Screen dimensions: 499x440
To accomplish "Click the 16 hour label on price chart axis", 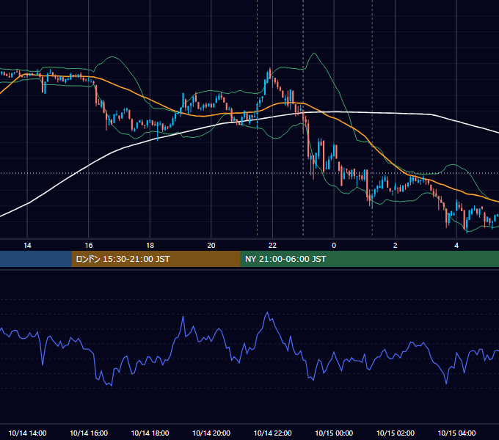I will [89, 246].
